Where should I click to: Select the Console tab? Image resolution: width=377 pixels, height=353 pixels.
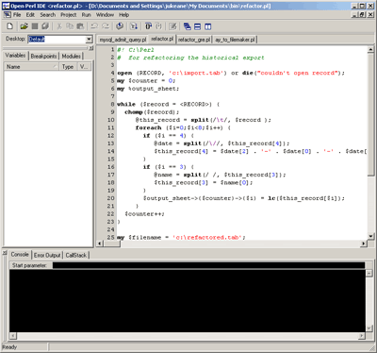coord(20,254)
